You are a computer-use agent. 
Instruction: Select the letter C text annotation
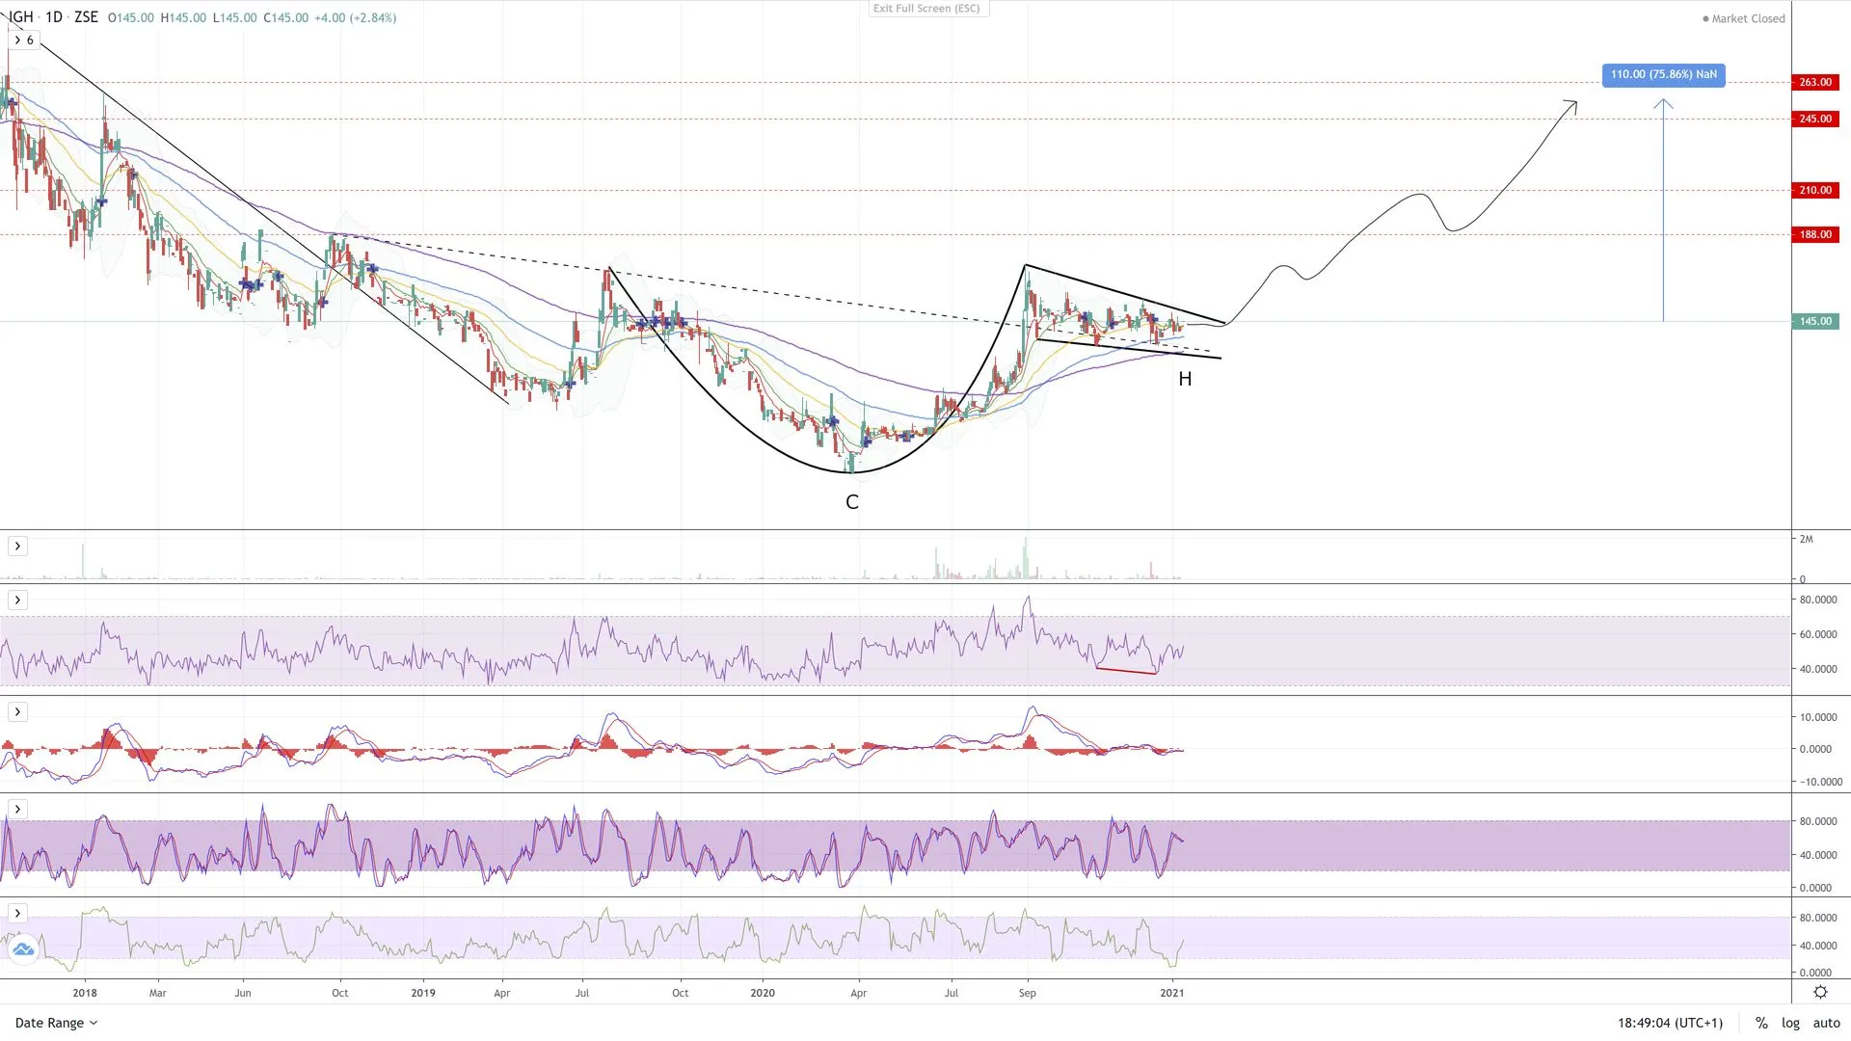851,502
